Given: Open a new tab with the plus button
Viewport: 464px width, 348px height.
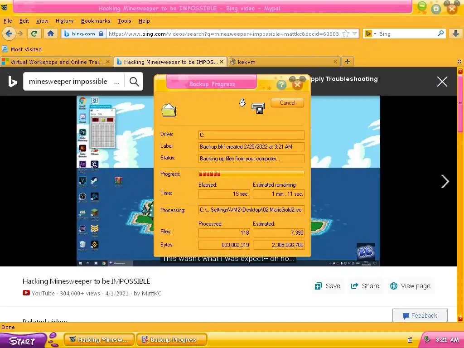Looking at the screenshot, I should (348, 62).
